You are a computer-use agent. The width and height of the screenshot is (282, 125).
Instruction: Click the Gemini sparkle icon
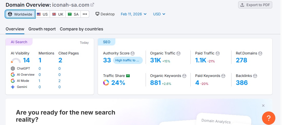[x=13, y=87]
